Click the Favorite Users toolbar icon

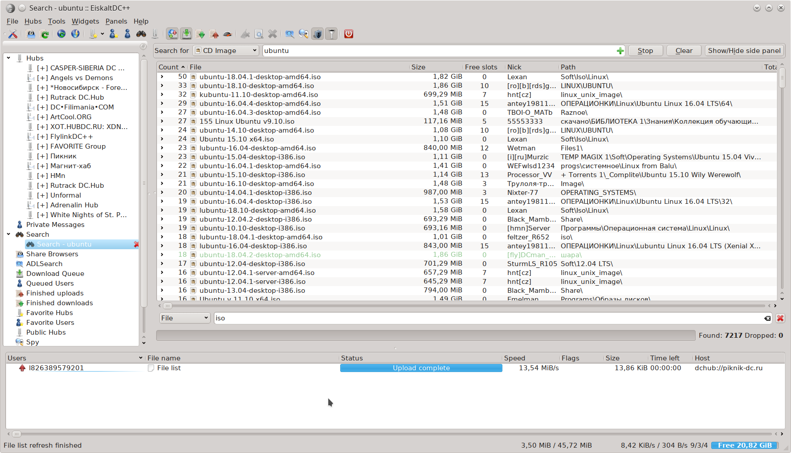[x=113, y=34]
